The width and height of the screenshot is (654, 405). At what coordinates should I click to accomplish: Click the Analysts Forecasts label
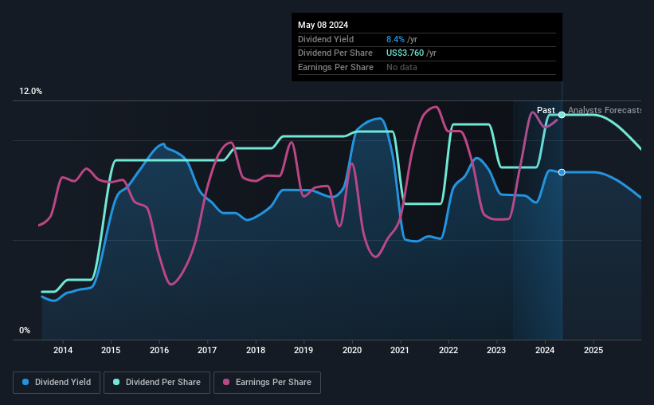point(605,110)
